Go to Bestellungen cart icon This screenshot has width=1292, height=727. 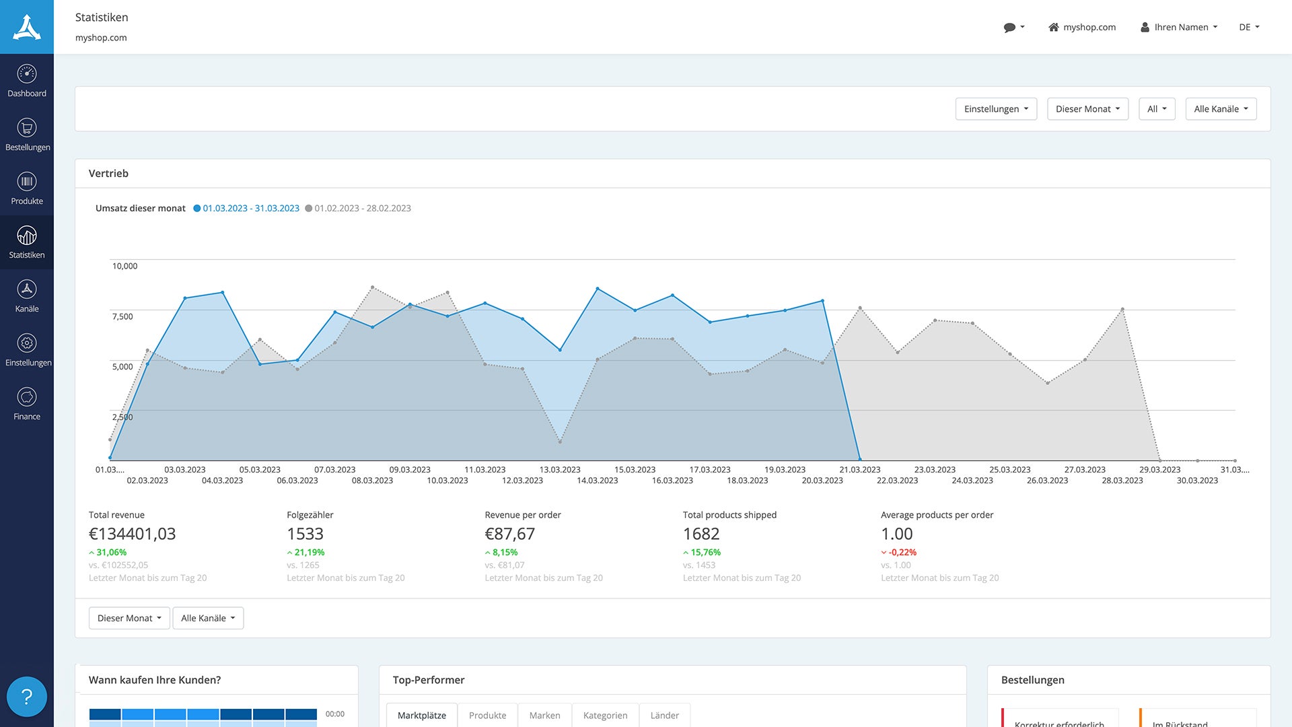click(x=27, y=128)
